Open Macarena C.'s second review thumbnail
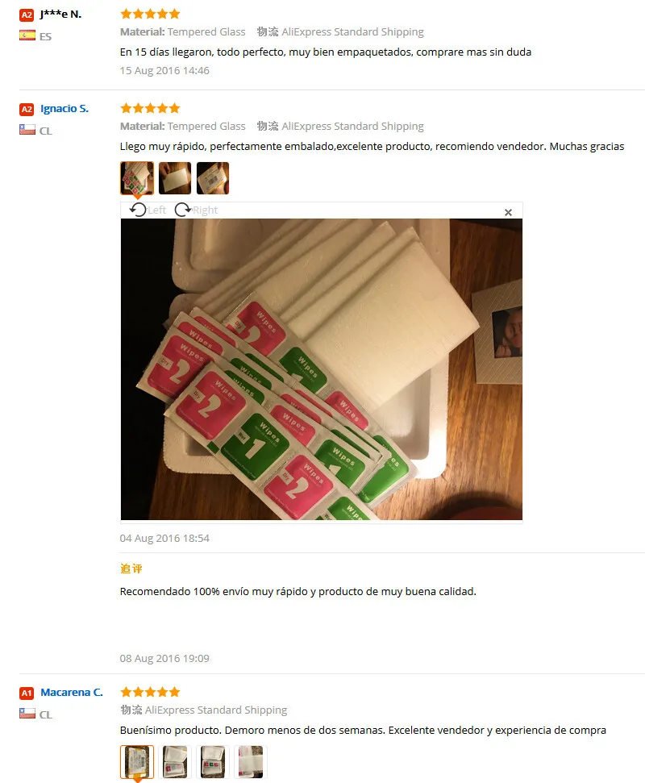Screen dimensions: 645x783 click(175, 762)
